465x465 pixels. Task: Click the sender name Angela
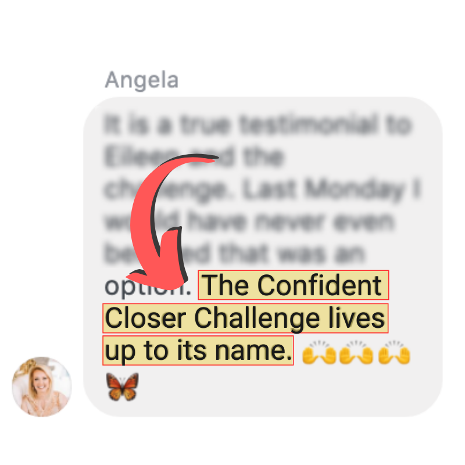[x=142, y=80]
